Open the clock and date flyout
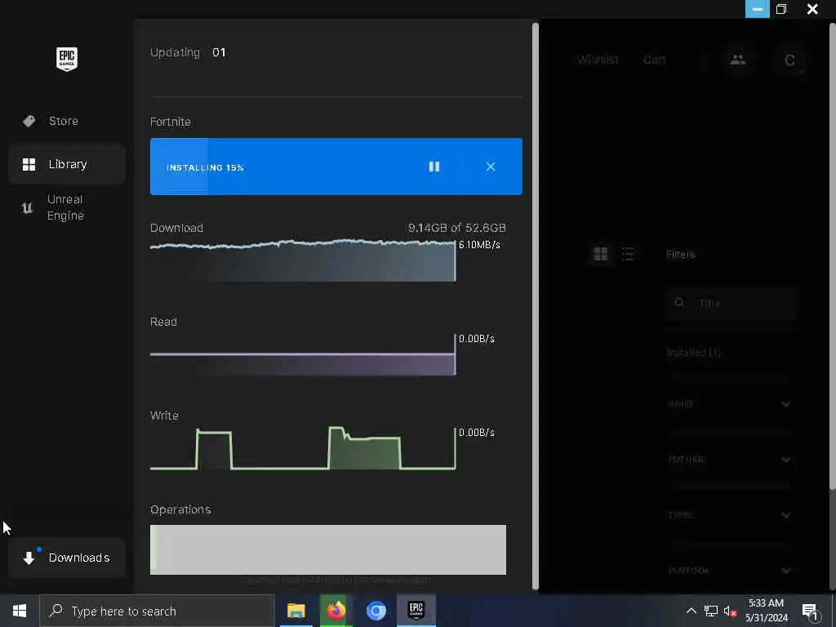 click(x=766, y=611)
